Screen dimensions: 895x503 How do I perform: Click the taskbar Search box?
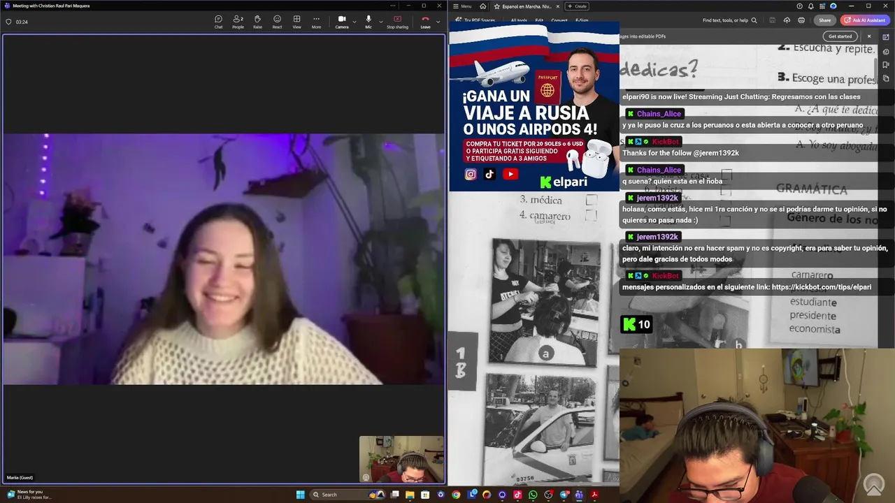point(348,495)
